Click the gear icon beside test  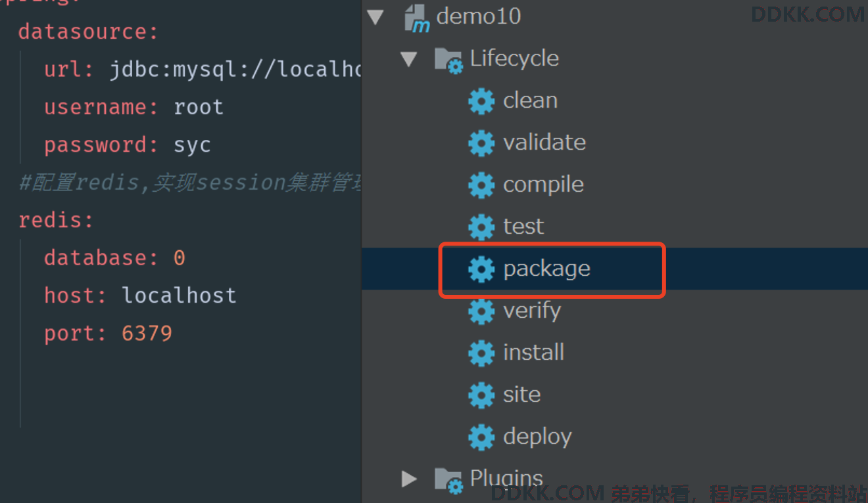(481, 227)
